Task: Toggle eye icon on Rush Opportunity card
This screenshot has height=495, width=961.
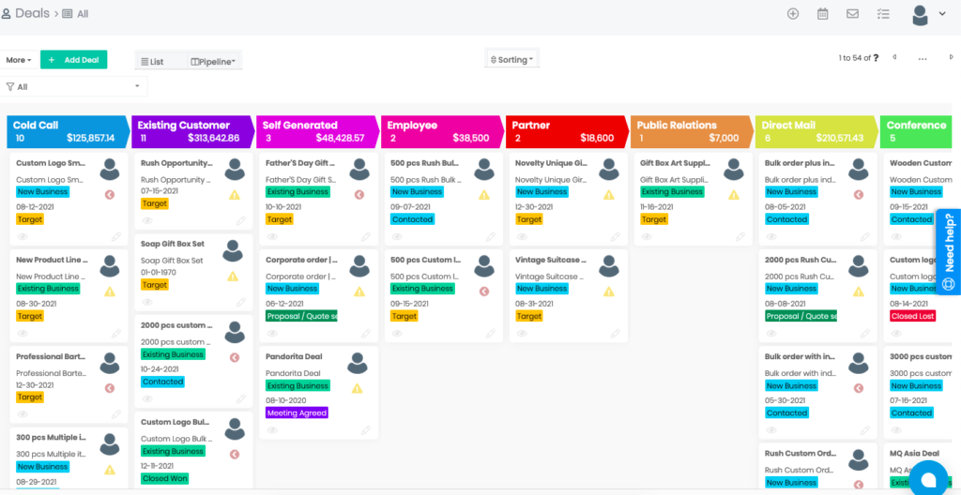Action: click(x=147, y=220)
